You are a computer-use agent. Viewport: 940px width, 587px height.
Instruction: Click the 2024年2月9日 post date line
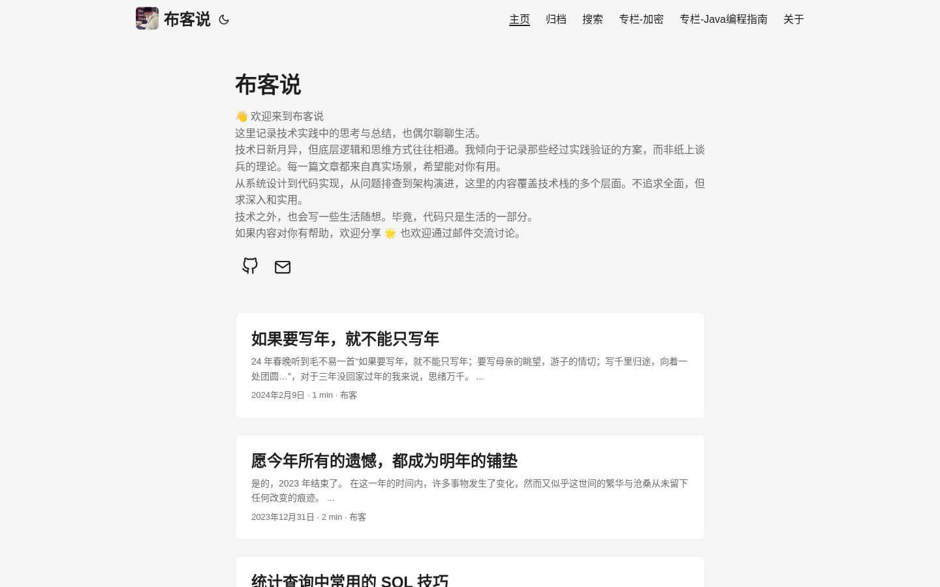point(304,395)
